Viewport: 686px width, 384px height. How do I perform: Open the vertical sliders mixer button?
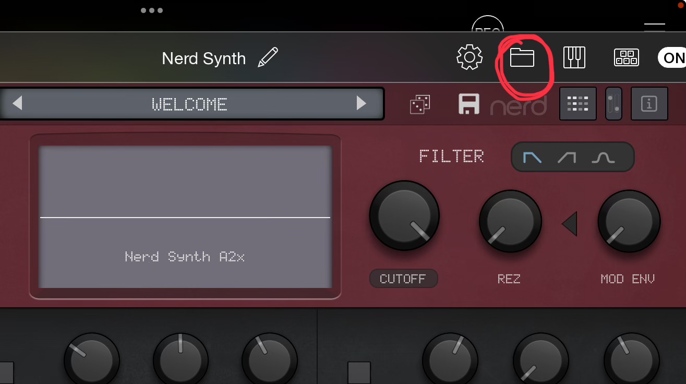coord(613,104)
